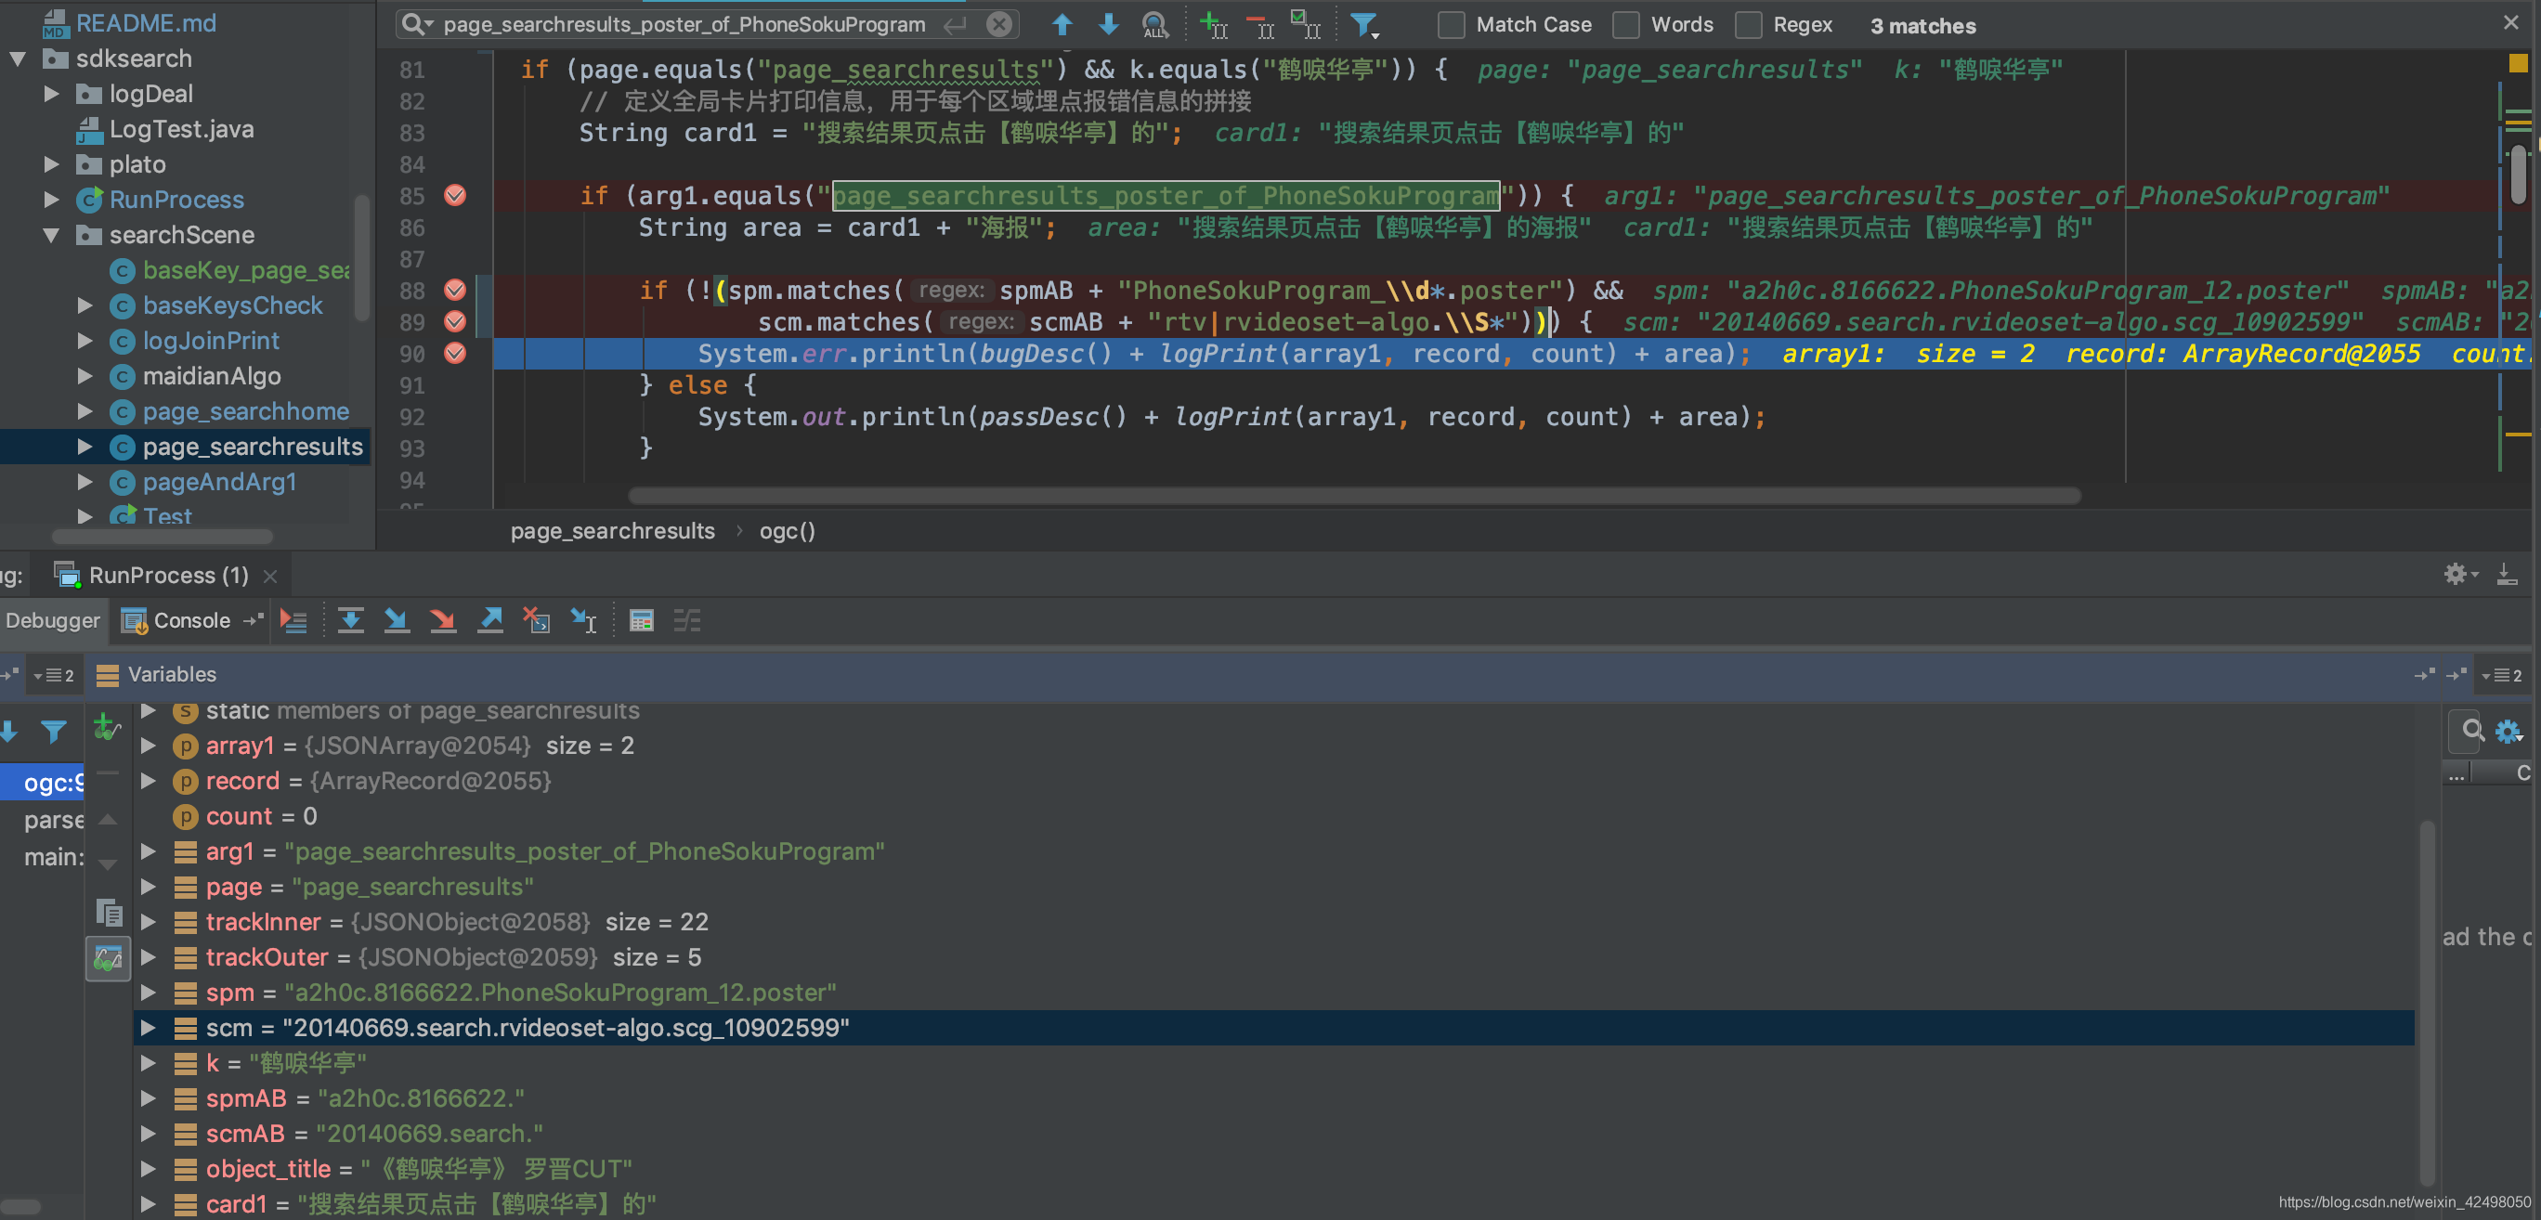Click the Run to Cursor icon
2541x1220 pixels.
584,620
